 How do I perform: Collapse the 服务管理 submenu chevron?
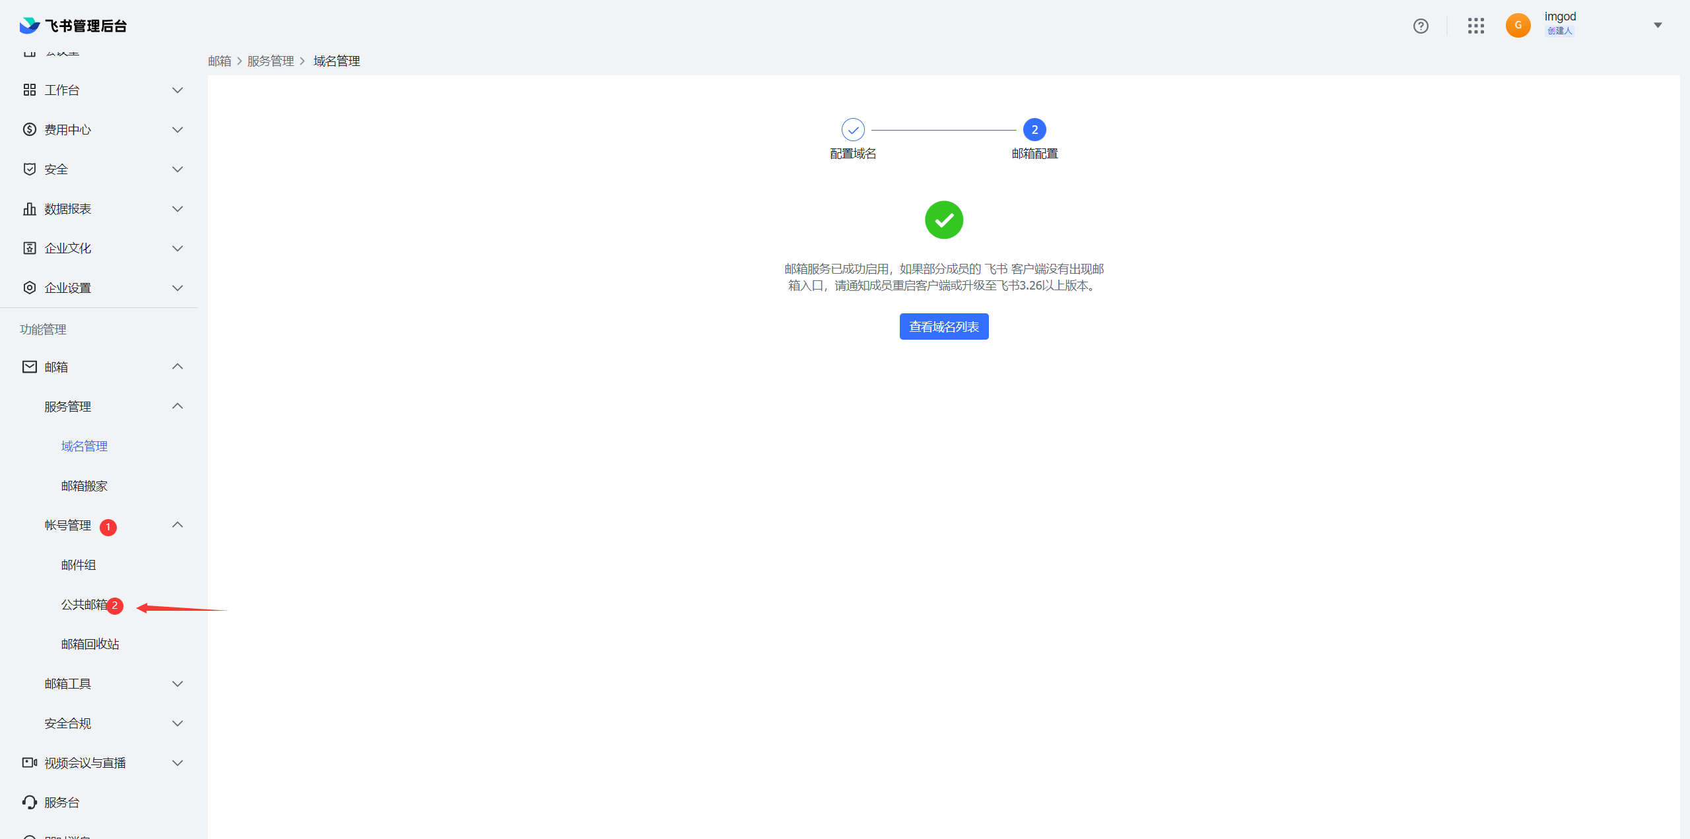[x=177, y=406]
